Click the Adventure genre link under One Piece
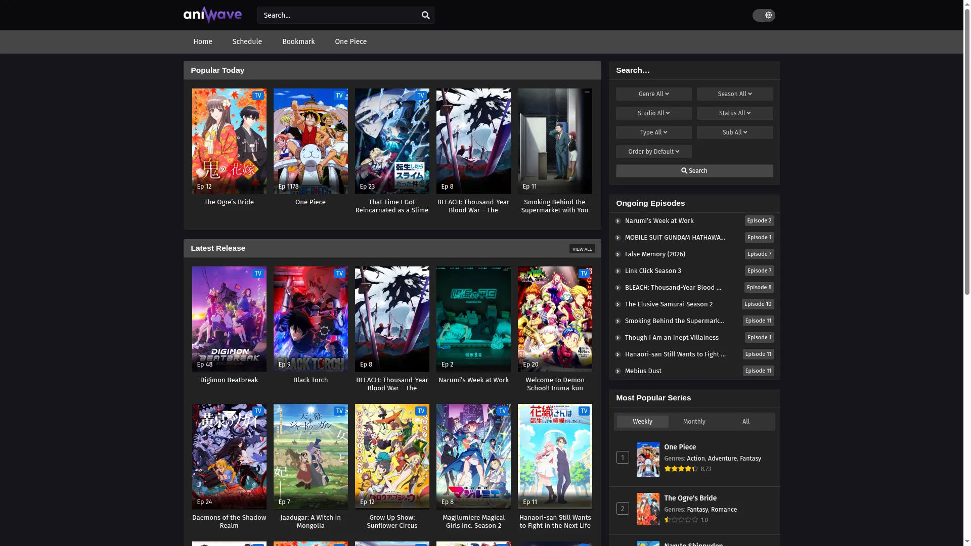This screenshot has width=971, height=546. click(722, 459)
